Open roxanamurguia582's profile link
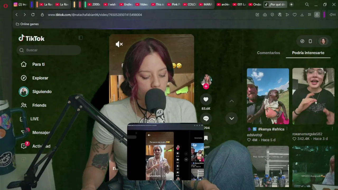 (307, 134)
